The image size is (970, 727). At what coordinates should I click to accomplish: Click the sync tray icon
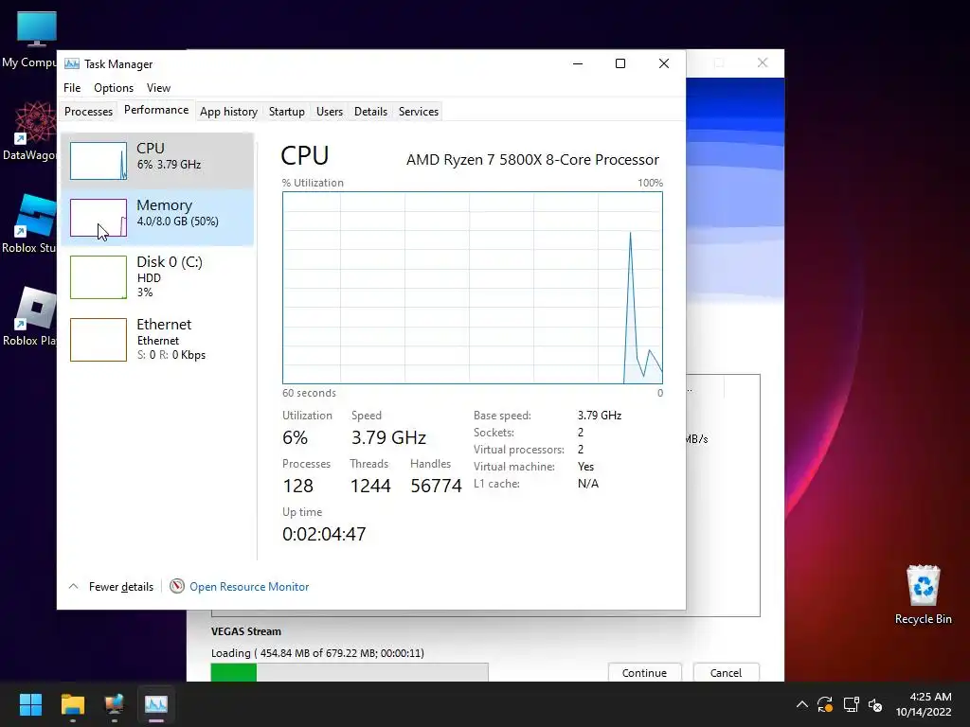(x=825, y=704)
